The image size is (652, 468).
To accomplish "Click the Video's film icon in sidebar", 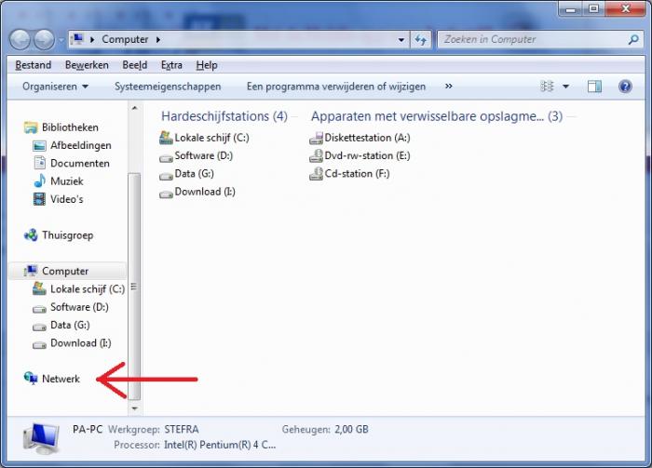I will [x=39, y=199].
